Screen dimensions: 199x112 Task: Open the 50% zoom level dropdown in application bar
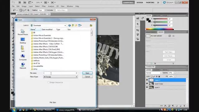(x=41, y=2)
